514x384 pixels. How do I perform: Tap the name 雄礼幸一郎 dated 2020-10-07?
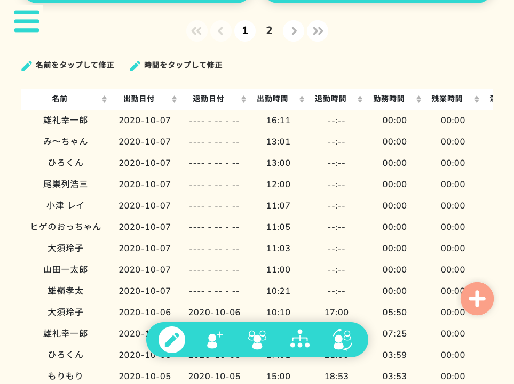click(66, 121)
